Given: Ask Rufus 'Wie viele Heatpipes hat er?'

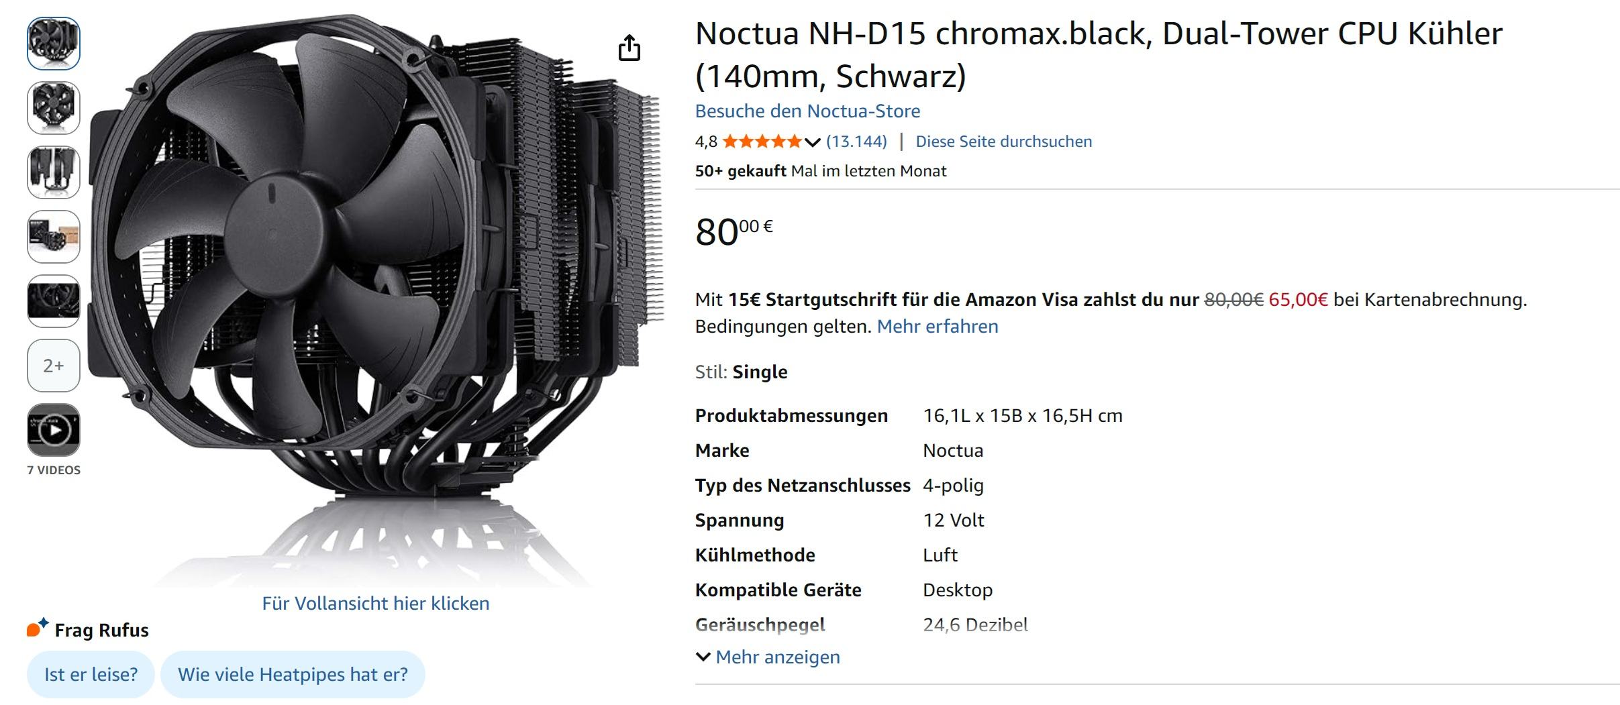Looking at the screenshot, I should [293, 674].
